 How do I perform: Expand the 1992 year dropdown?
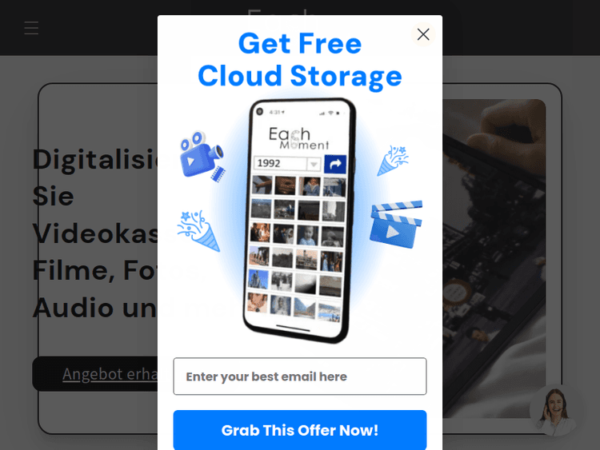pyautogui.click(x=314, y=164)
